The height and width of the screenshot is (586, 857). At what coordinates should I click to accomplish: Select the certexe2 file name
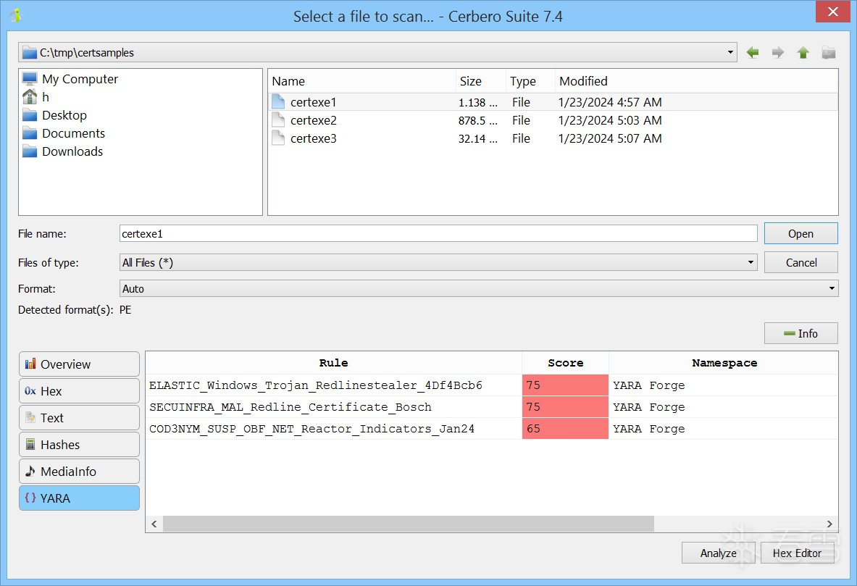313,120
